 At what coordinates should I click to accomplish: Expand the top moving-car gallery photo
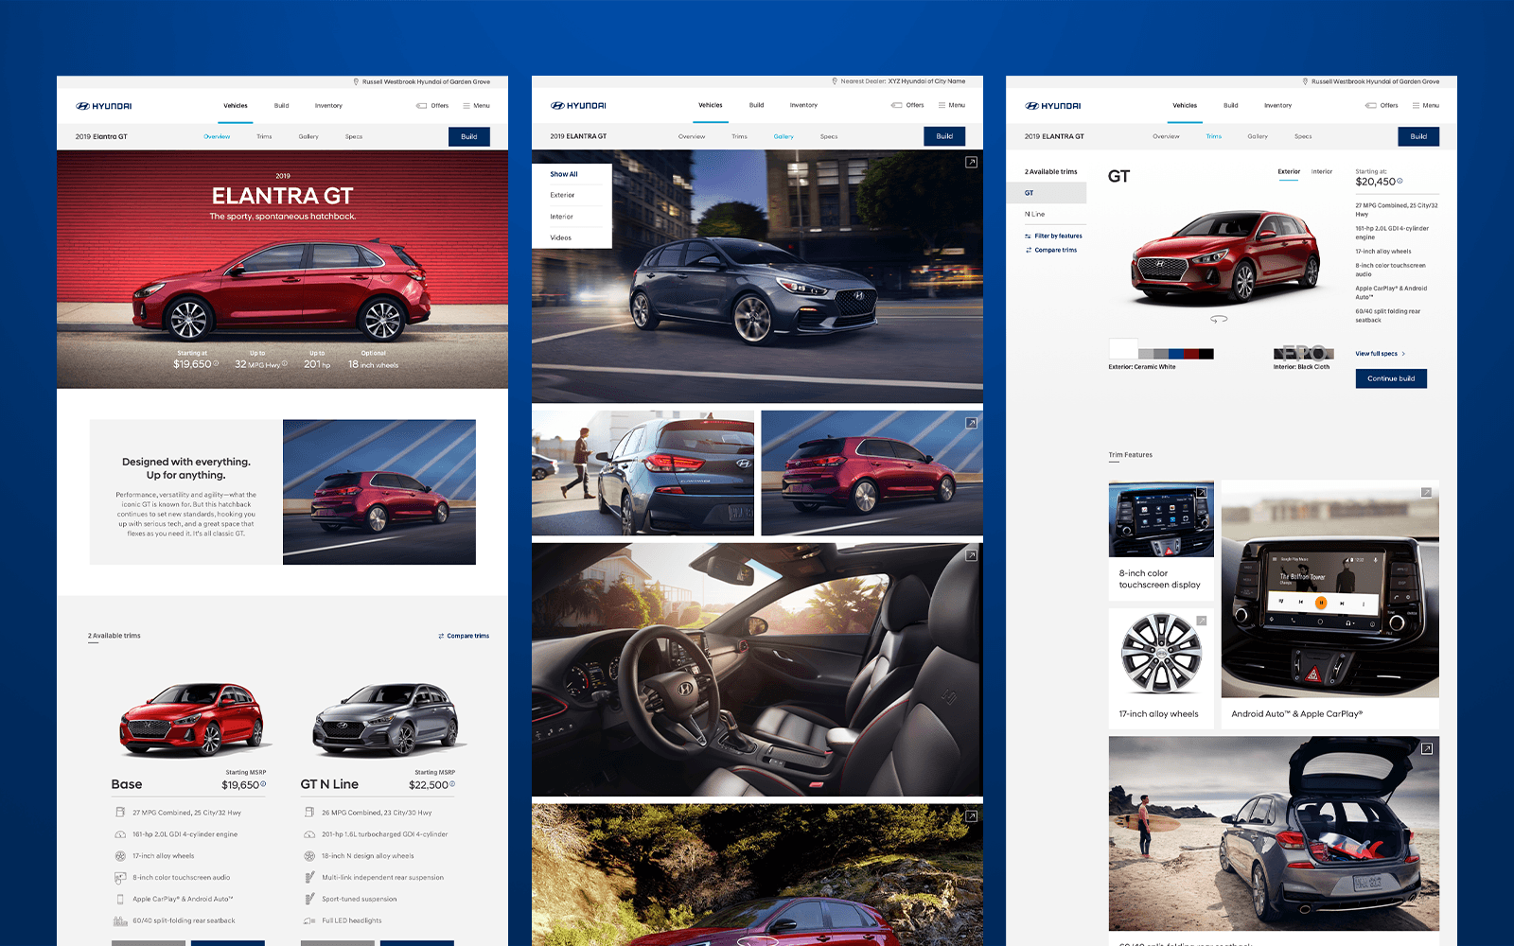click(971, 163)
